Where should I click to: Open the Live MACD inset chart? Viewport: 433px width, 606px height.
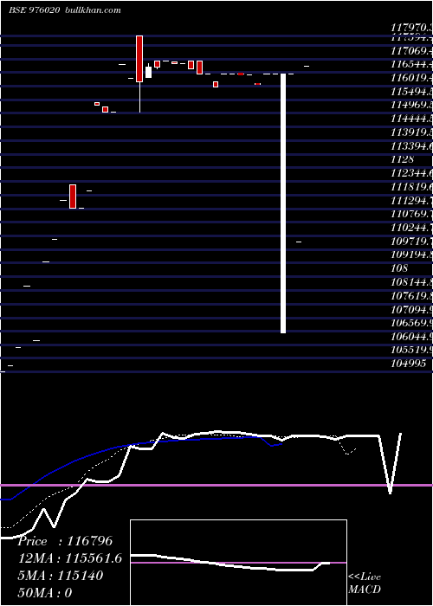point(238,563)
